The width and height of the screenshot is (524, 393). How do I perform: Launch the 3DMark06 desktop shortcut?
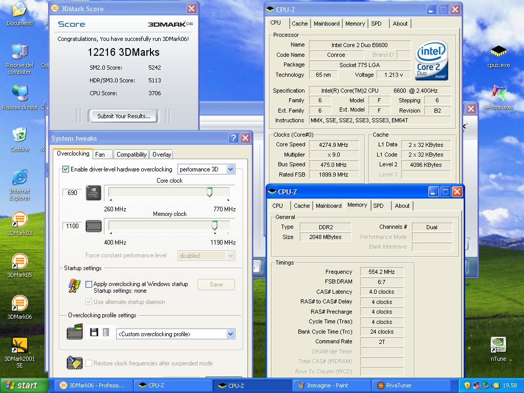(x=19, y=308)
